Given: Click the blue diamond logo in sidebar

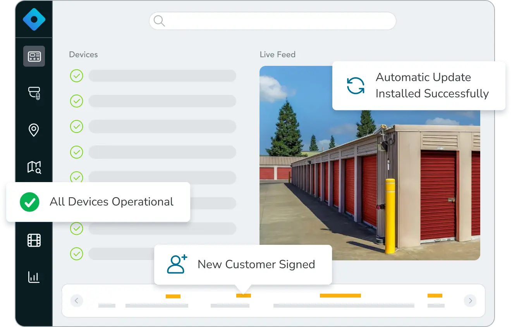Looking at the screenshot, I should 34,19.
